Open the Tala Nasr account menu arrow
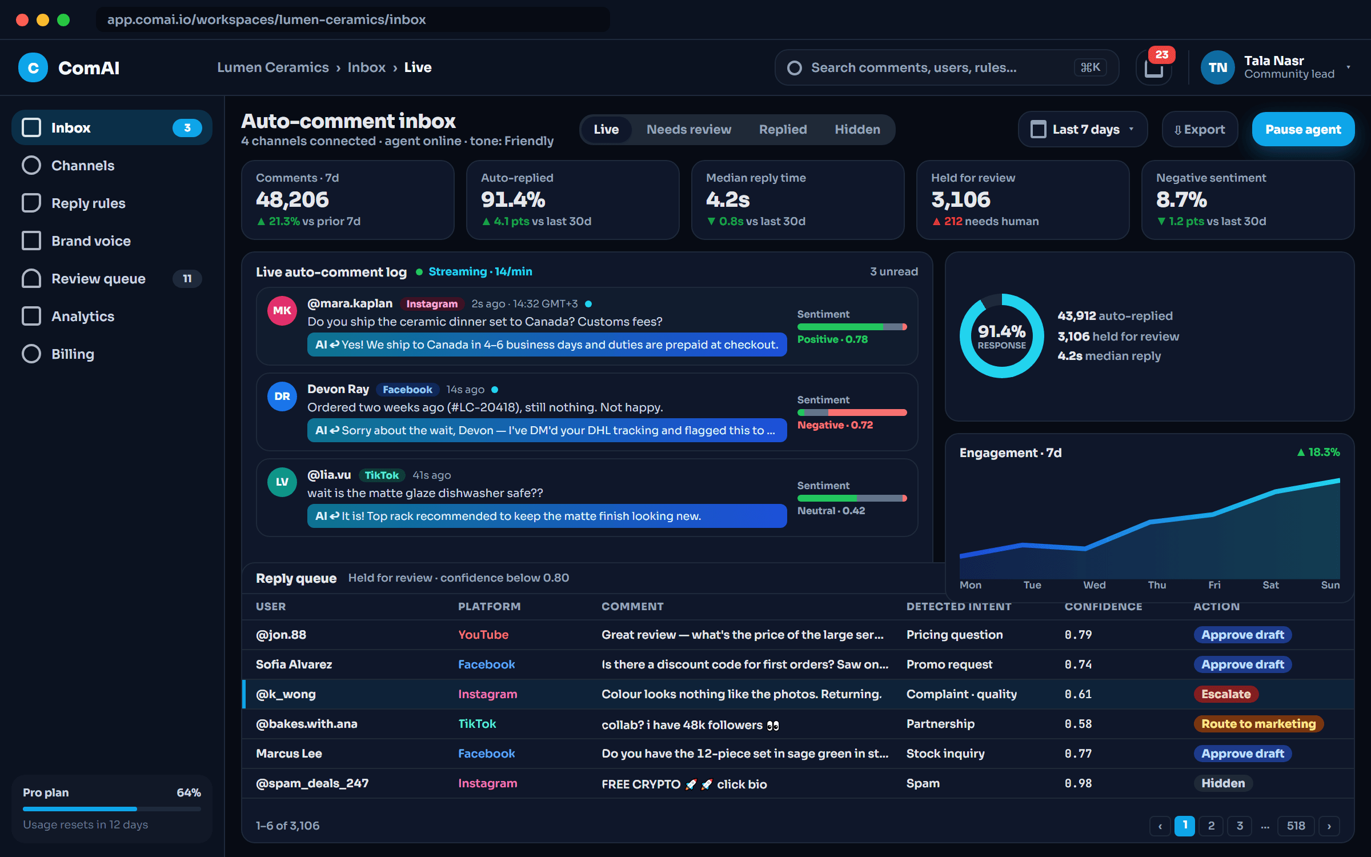Screen dimensions: 1371x857 pos(1348,67)
